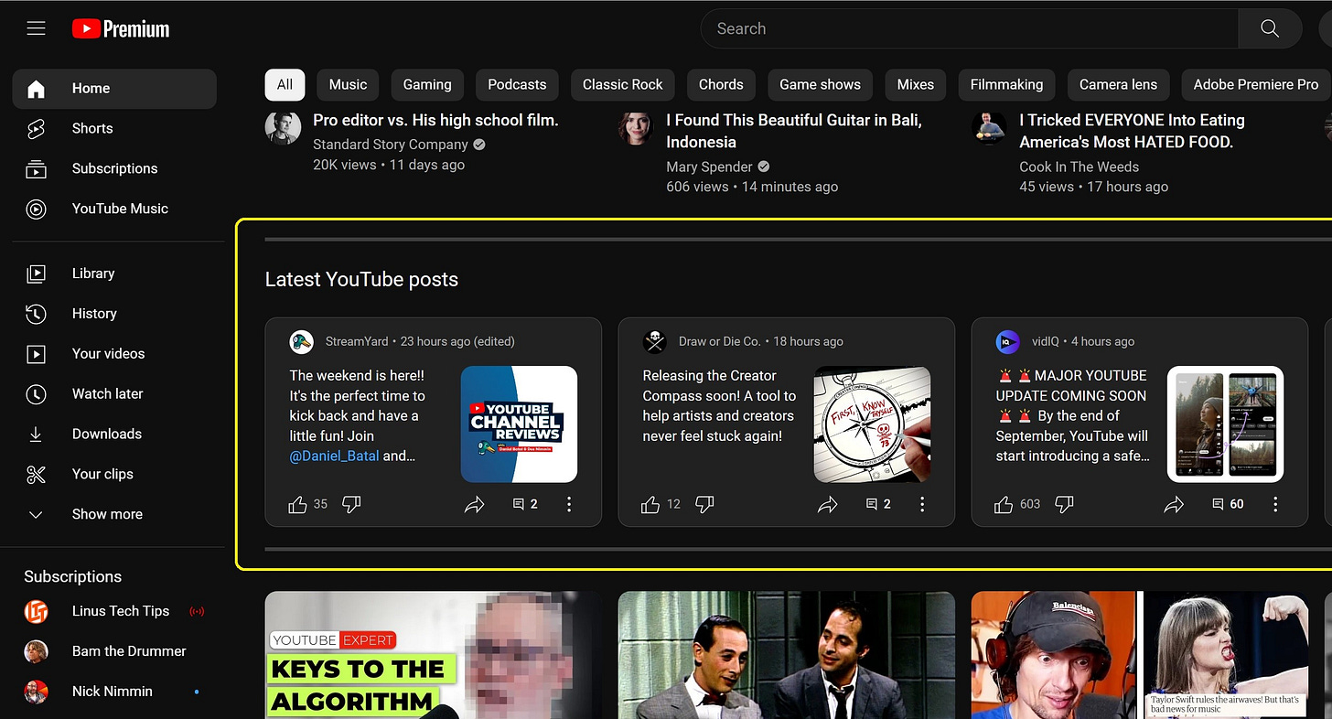Expand Show more in sidebar
This screenshot has width=1332, height=719.
(x=114, y=515)
